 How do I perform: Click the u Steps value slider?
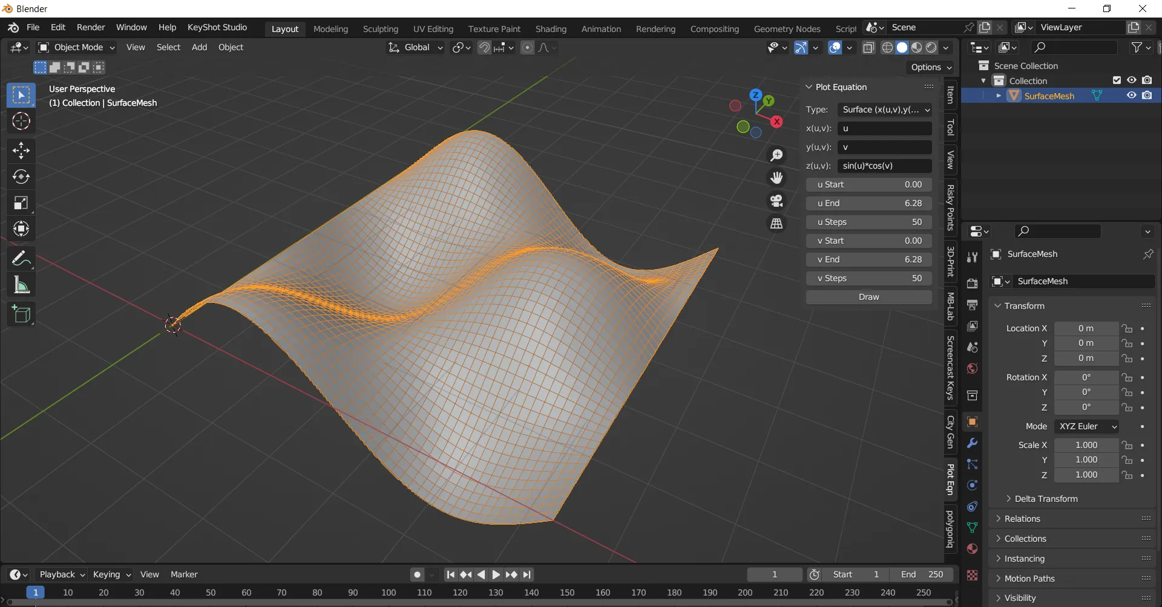[868, 222]
